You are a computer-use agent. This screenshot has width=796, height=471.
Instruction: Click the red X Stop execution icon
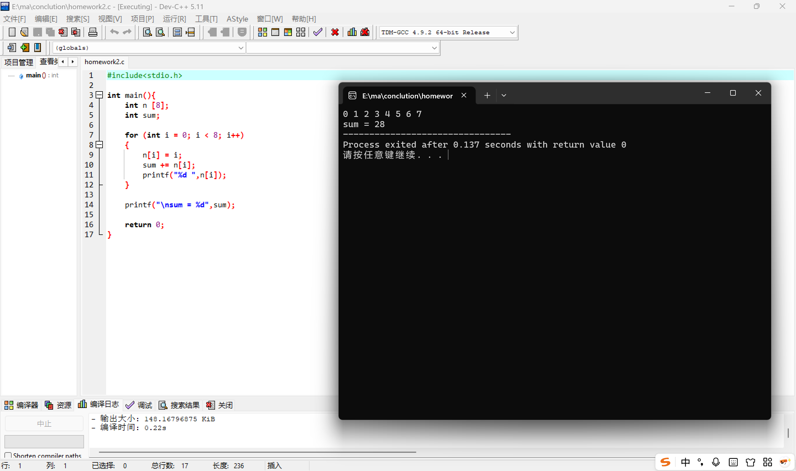click(x=335, y=32)
